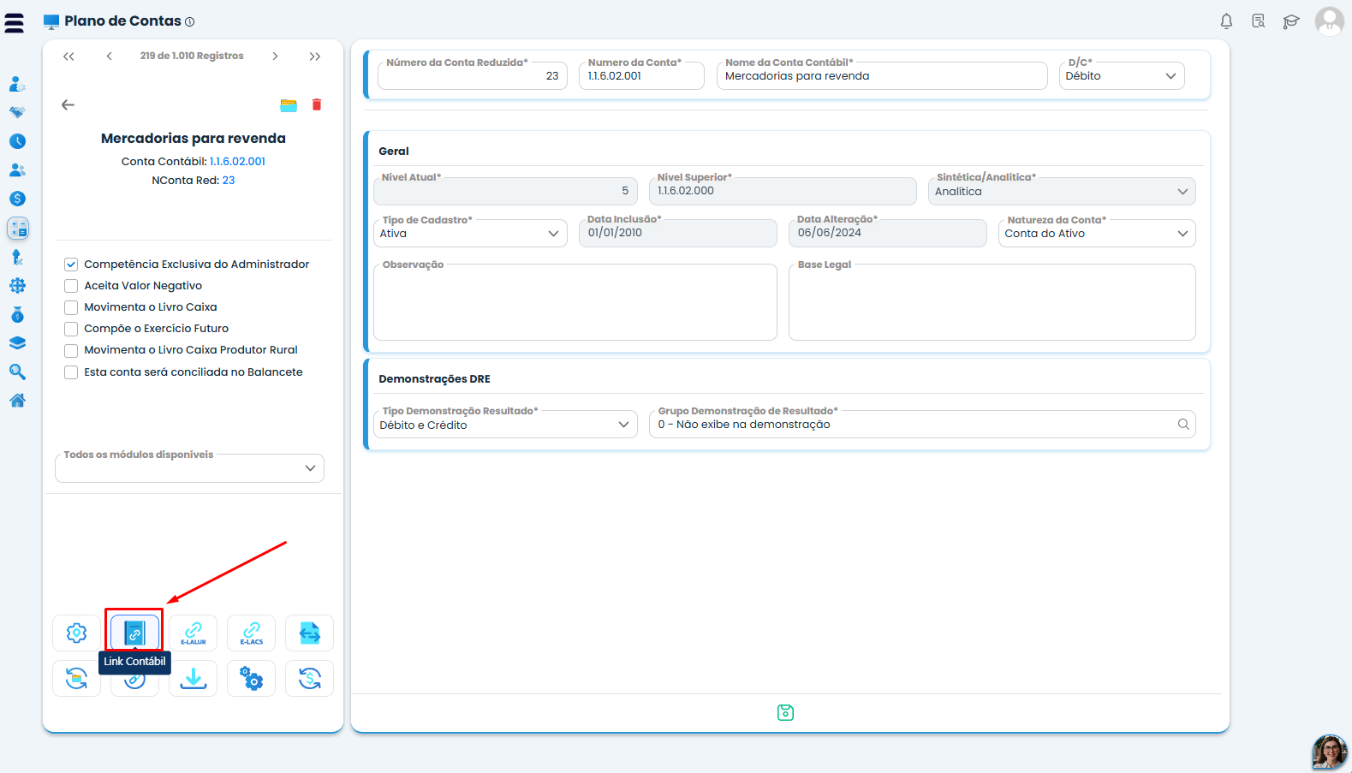Open the gear settings icon beside Link Contábil
This screenshot has width=1352, height=773.
[x=76, y=633]
